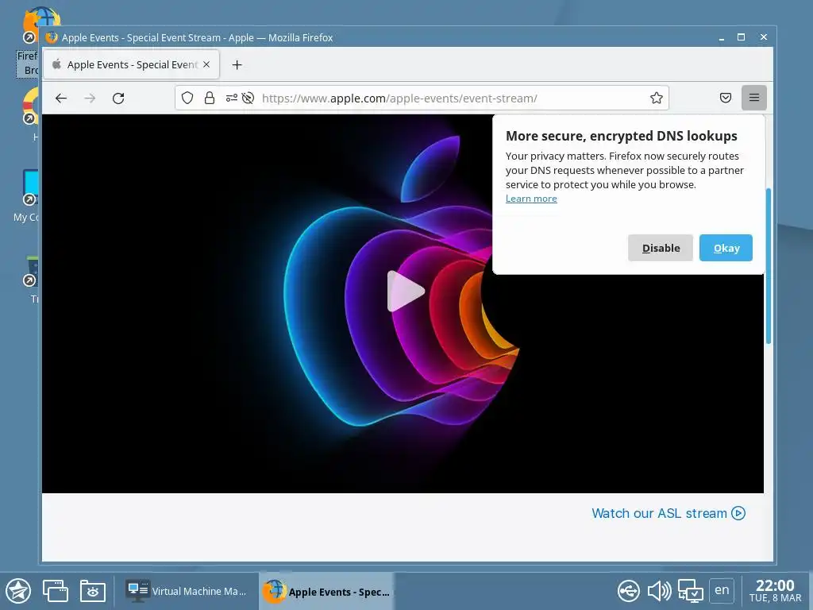Click Okay in the DNS lookups popup
The height and width of the screenshot is (610, 813).
pos(726,248)
